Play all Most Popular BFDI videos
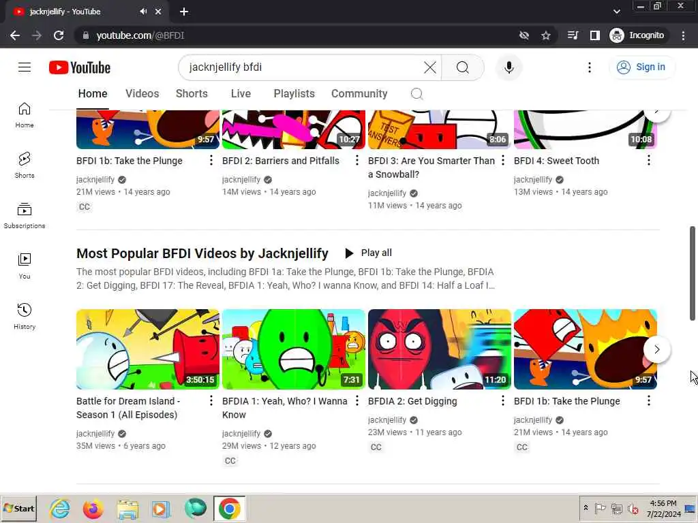The image size is (698, 523). coord(369,253)
